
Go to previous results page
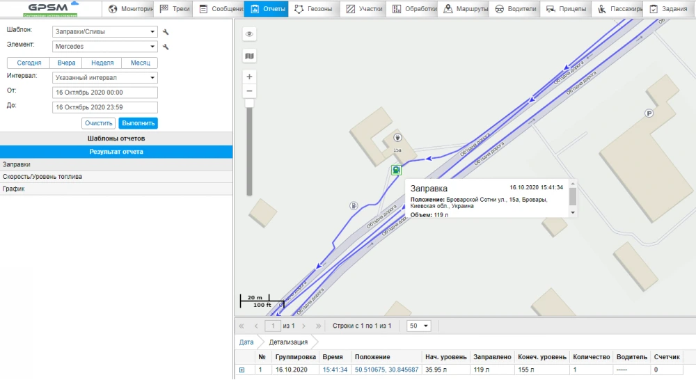pyautogui.click(x=256, y=326)
